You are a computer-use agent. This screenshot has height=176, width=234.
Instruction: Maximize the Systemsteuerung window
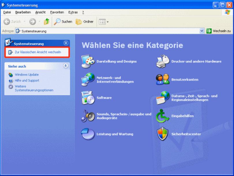coord(222,5)
